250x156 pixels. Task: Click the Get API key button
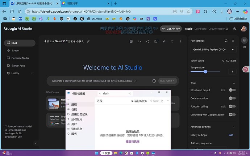171,29
